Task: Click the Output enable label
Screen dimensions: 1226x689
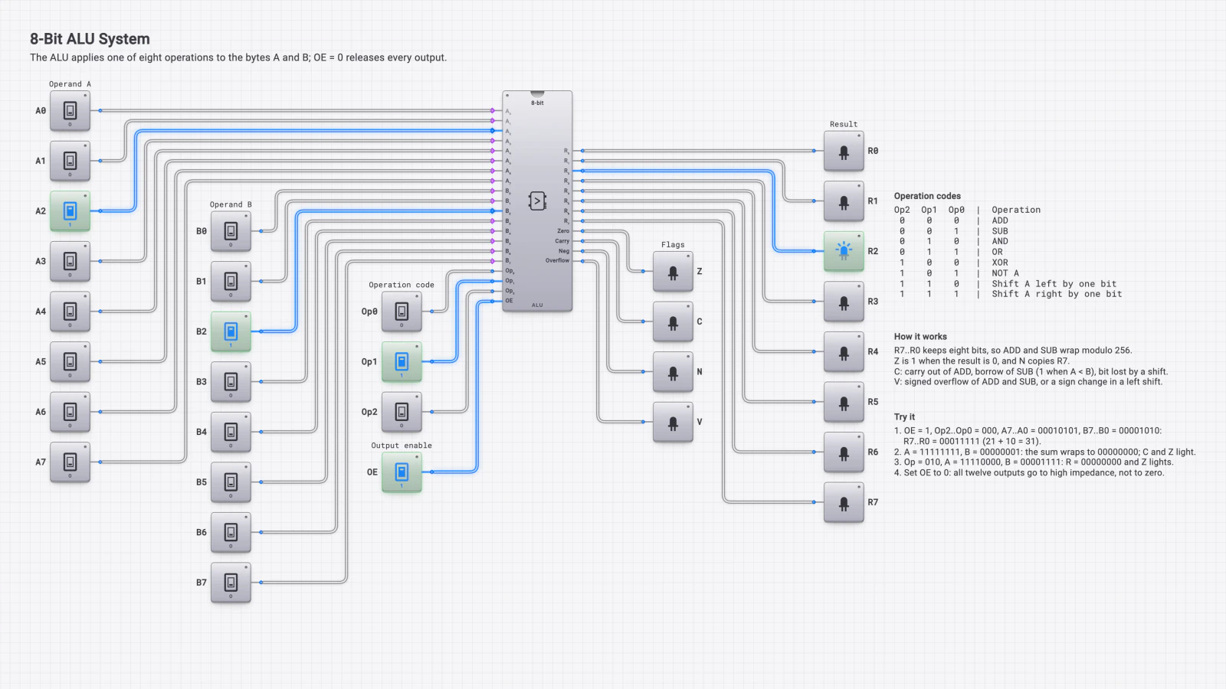Action: click(x=402, y=446)
